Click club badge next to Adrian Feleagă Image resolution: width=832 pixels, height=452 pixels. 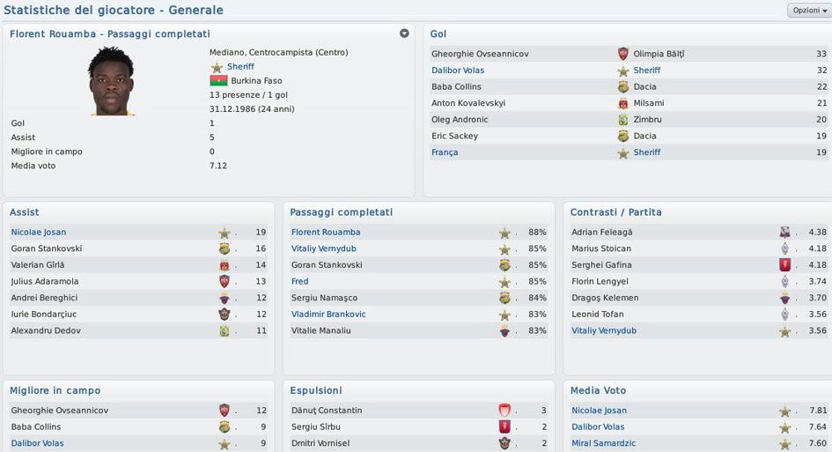(784, 233)
